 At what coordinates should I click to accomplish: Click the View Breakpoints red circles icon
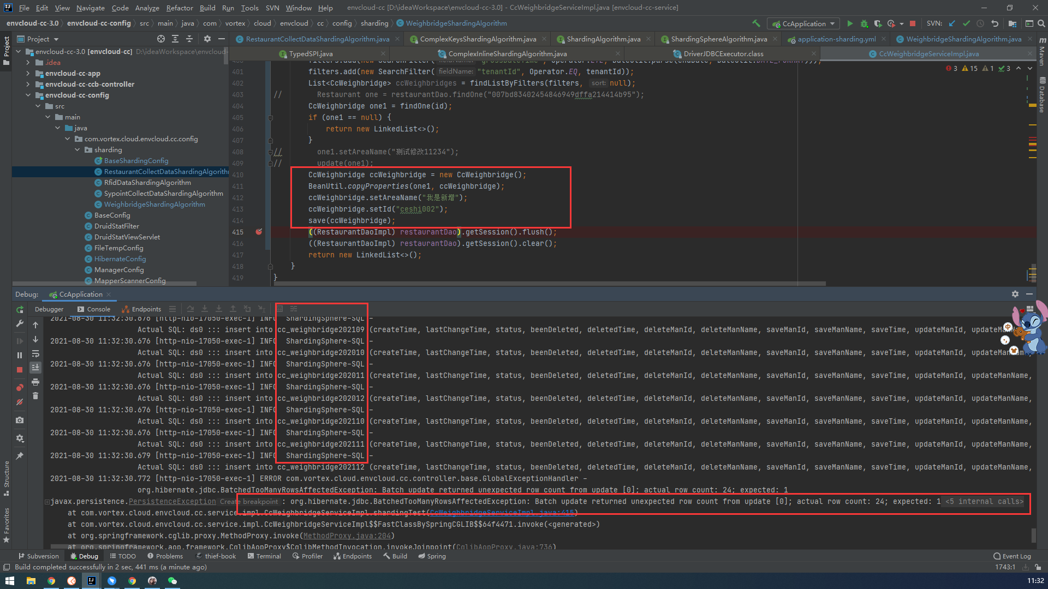coord(20,387)
